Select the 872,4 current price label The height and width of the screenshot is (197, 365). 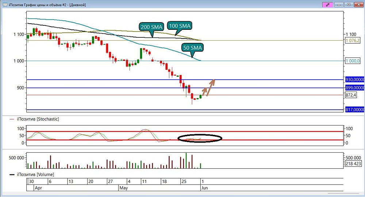pyautogui.click(x=351, y=95)
